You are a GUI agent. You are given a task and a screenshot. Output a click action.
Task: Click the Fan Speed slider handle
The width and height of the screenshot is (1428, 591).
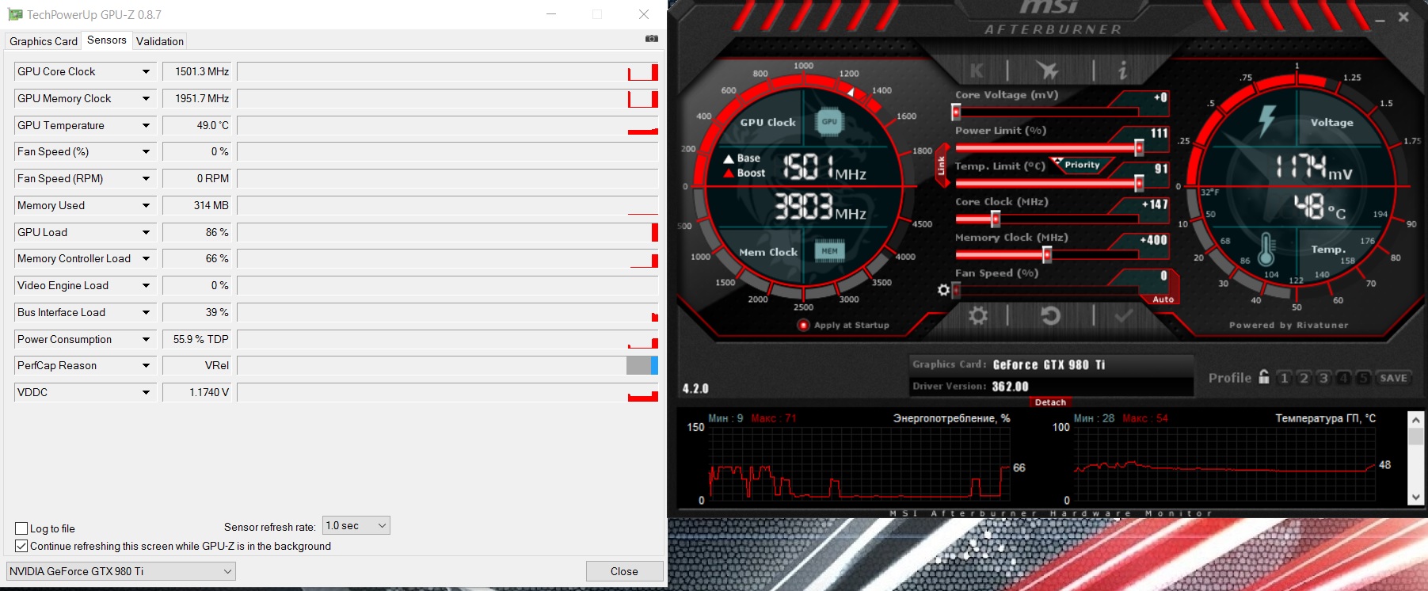tap(956, 290)
